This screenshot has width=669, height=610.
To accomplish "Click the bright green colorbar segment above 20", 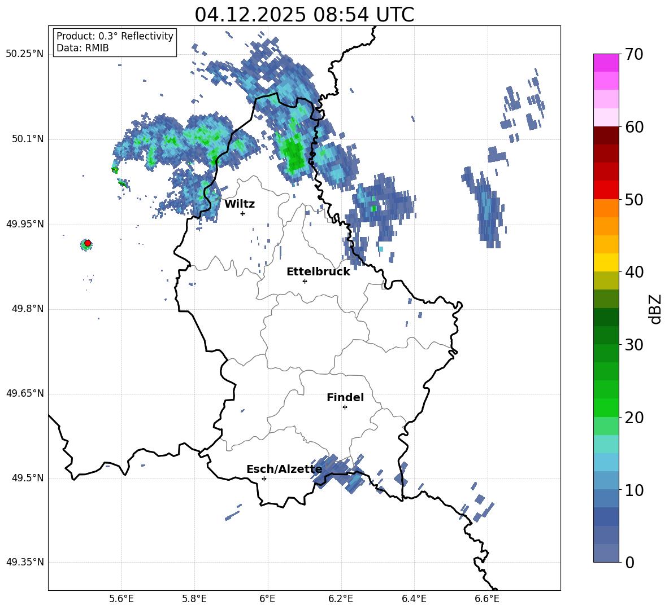I will [606, 407].
